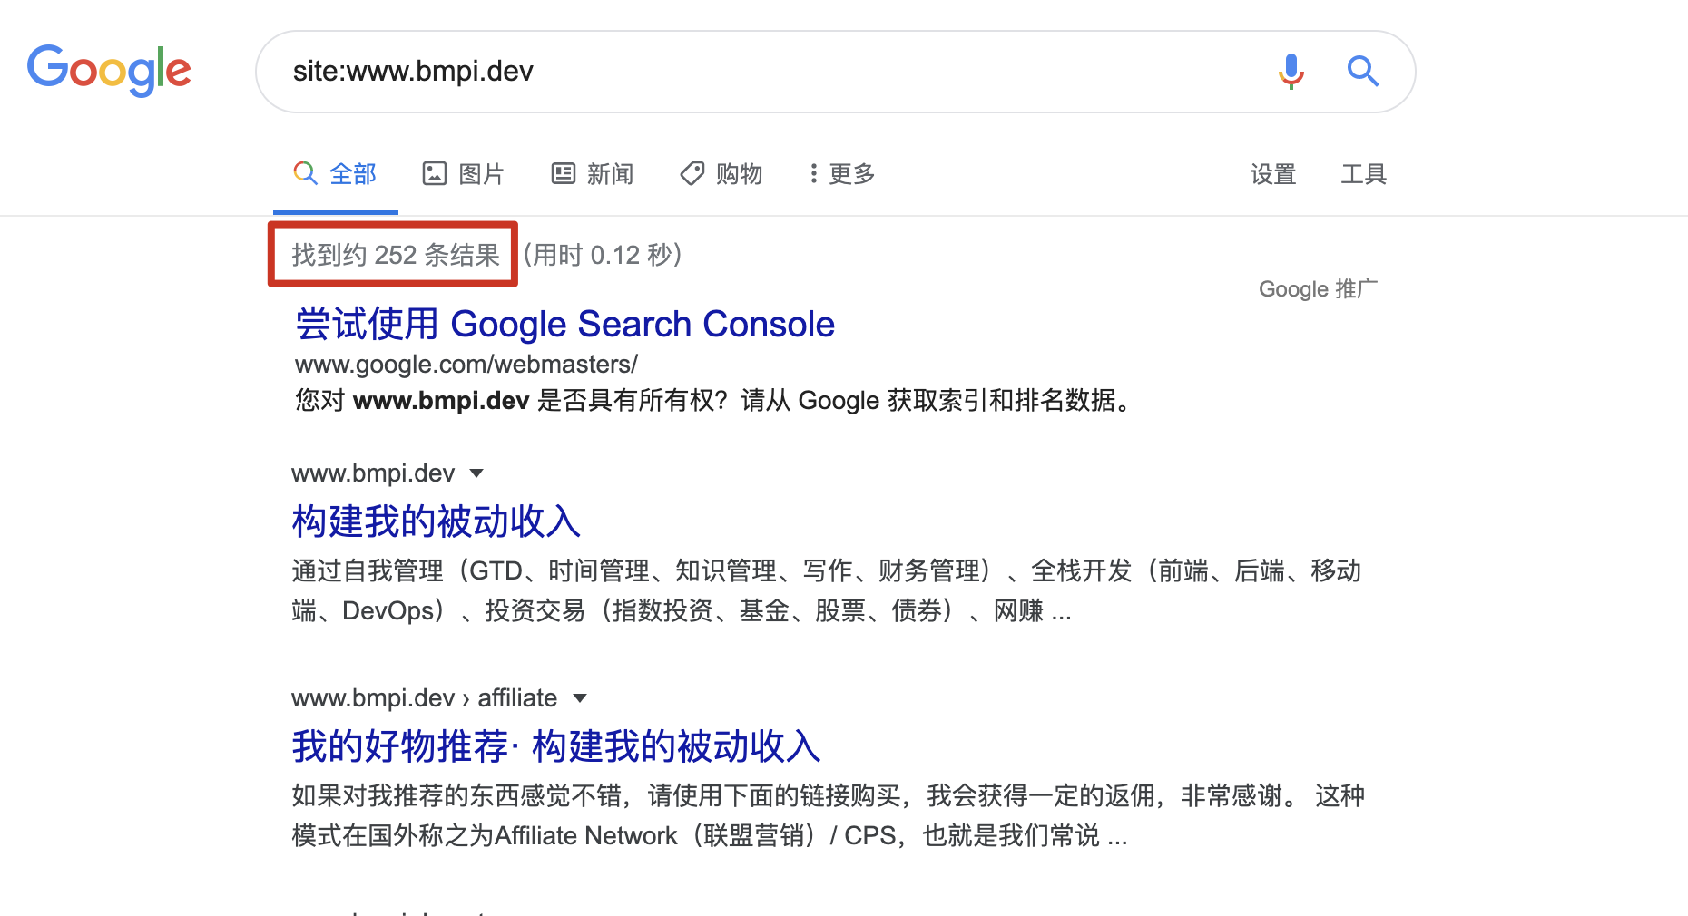
Task: Open the 尝试使用 Google Search Console link
Action: tap(564, 324)
